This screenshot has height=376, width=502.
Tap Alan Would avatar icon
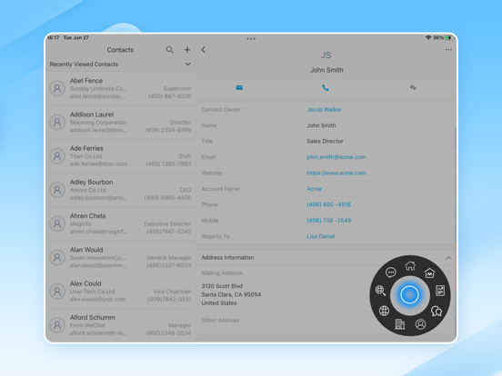57,258
